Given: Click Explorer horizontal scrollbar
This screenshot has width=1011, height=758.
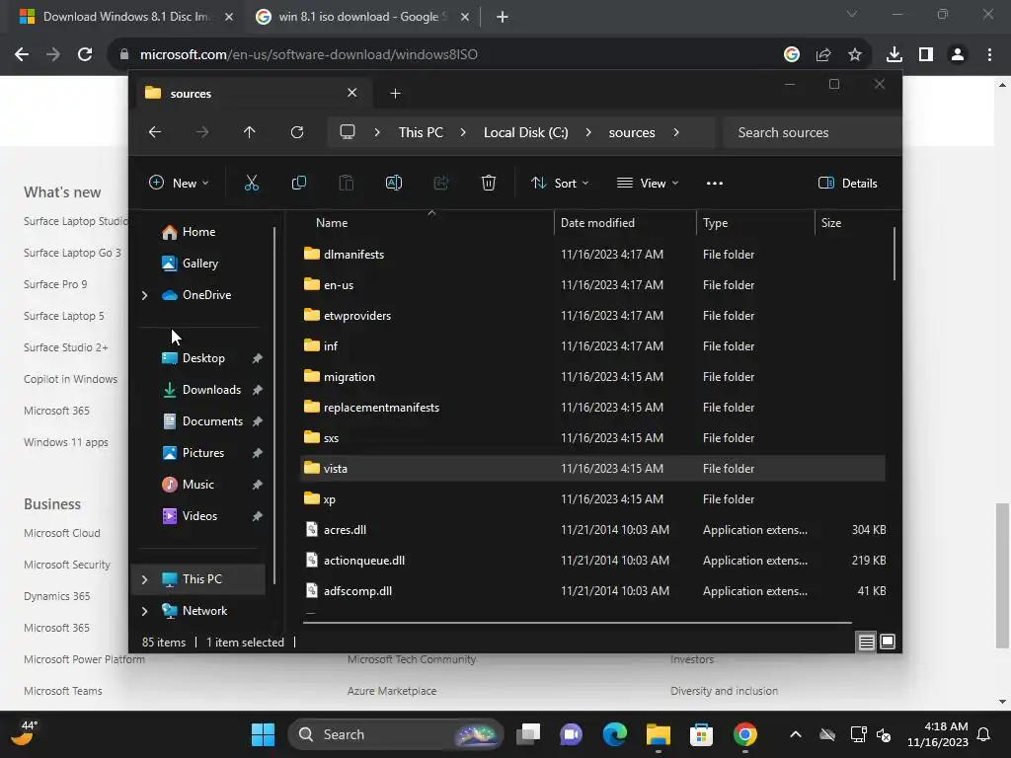Looking at the screenshot, I should (x=578, y=623).
